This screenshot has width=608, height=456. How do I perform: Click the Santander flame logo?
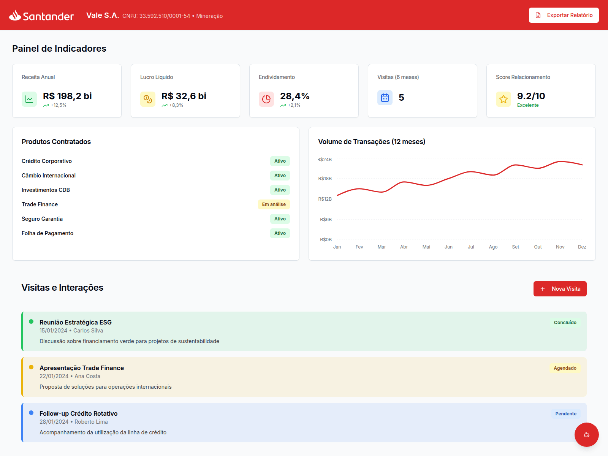(15, 15)
